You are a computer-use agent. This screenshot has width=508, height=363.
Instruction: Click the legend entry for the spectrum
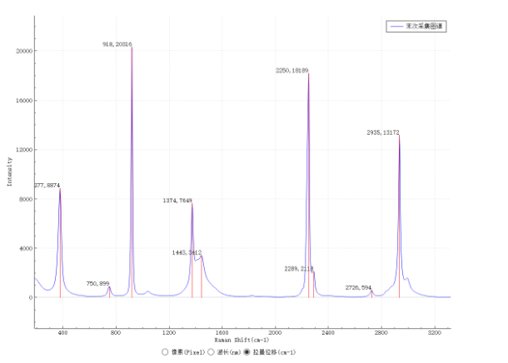point(417,27)
